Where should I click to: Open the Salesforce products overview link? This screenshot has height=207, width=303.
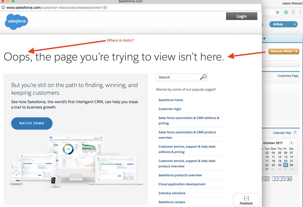tap(180, 175)
